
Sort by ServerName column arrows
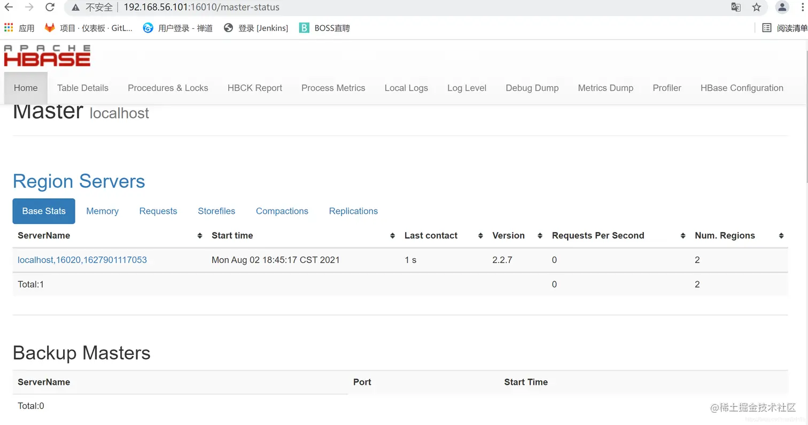[200, 236]
